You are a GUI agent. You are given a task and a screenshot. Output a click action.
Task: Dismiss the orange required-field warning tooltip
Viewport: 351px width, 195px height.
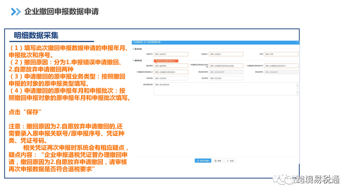(x=166, y=61)
